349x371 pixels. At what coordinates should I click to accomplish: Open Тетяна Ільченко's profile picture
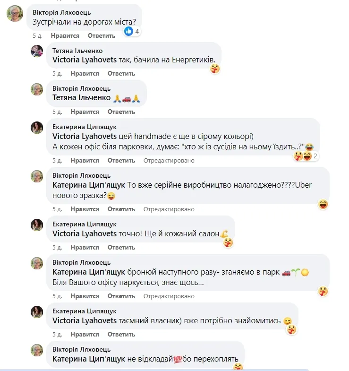pyautogui.click(x=37, y=51)
